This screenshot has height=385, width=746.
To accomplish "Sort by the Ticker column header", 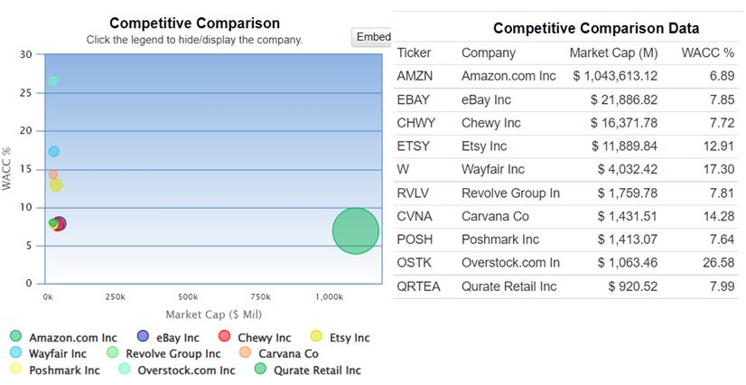I will [x=415, y=52].
